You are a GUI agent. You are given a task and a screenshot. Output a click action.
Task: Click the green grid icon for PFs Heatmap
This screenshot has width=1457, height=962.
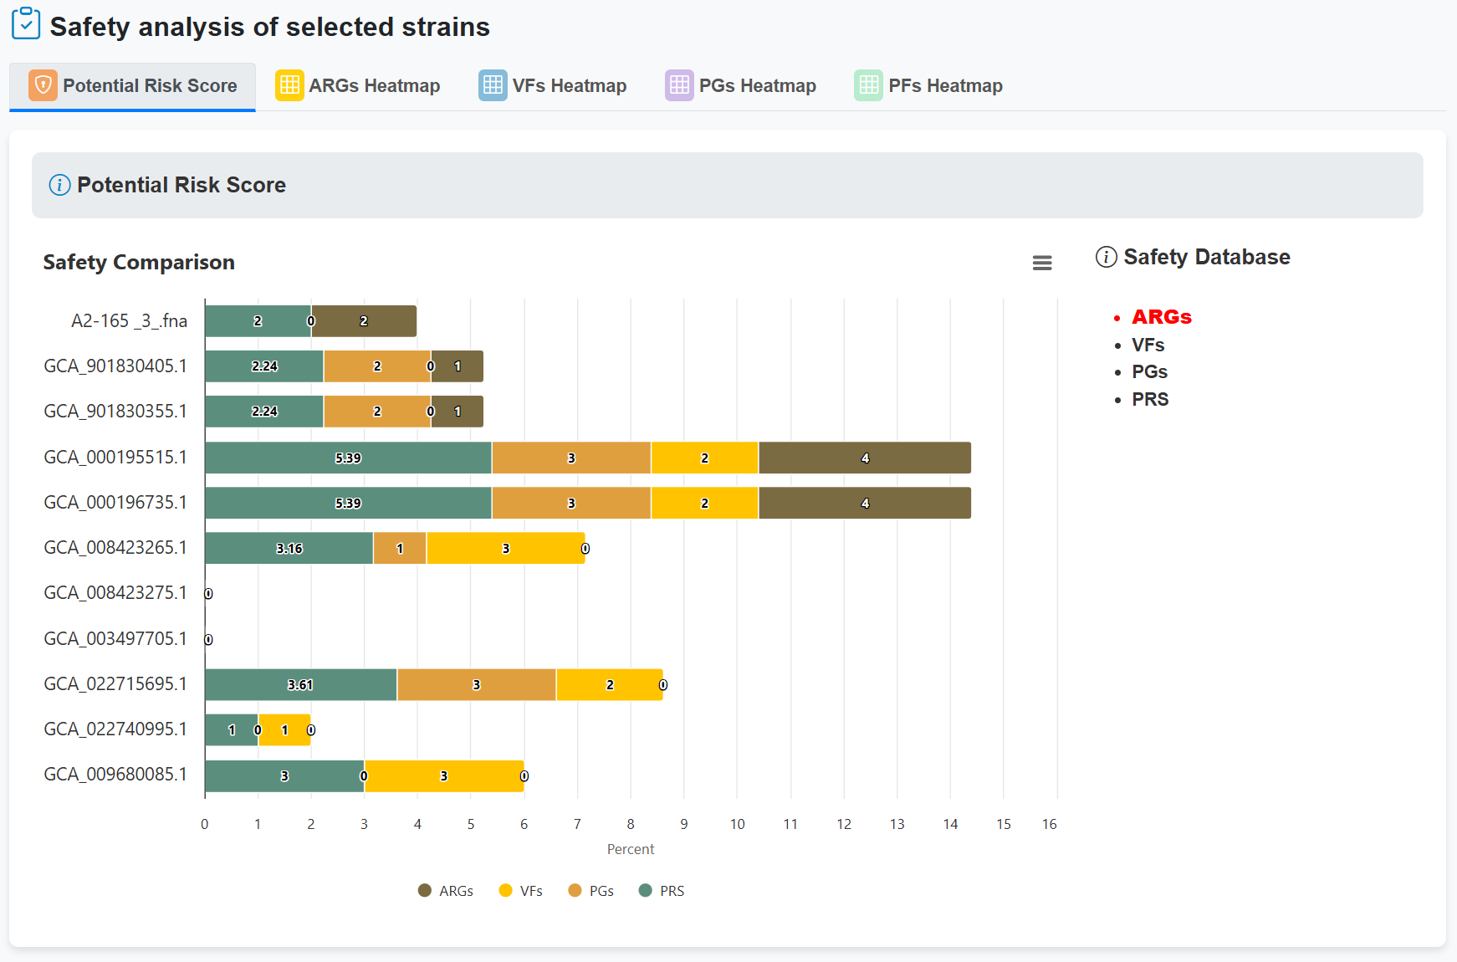[x=868, y=85]
